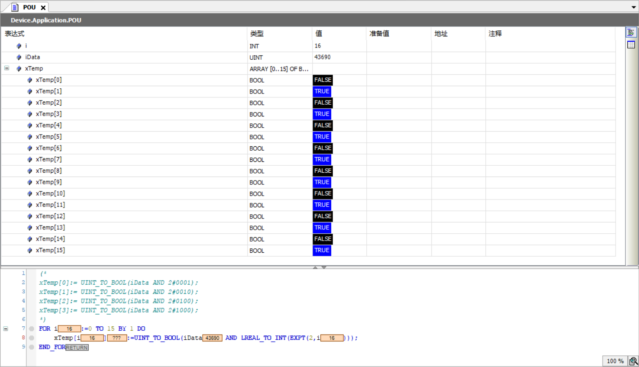This screenshot has height=367, width=639.
Task: Click the variable icon of xTemp[2]
Action: coord(30,103)
